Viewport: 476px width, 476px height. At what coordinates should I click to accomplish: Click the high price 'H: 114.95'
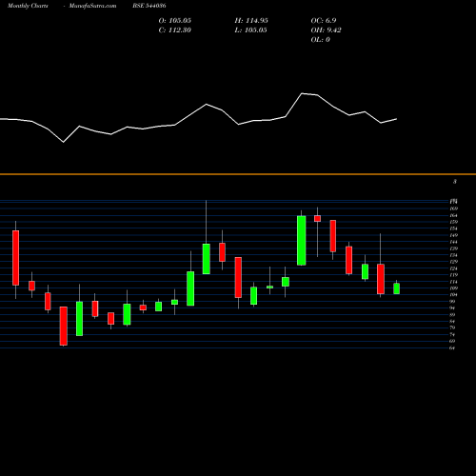(x=251, y=21)
